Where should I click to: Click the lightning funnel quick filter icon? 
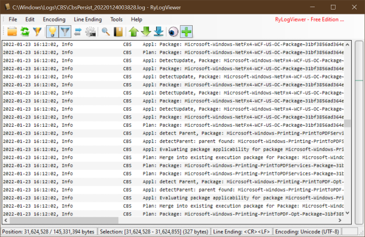click(37, 32)
